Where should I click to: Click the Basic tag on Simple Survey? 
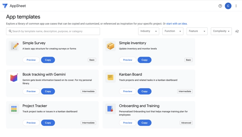pyautogui.click(x=92, y=60)
